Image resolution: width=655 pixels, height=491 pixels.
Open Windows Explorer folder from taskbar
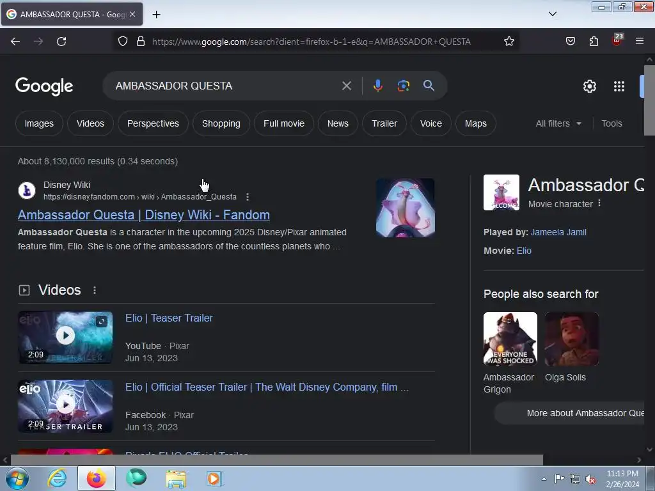point(177,478)
